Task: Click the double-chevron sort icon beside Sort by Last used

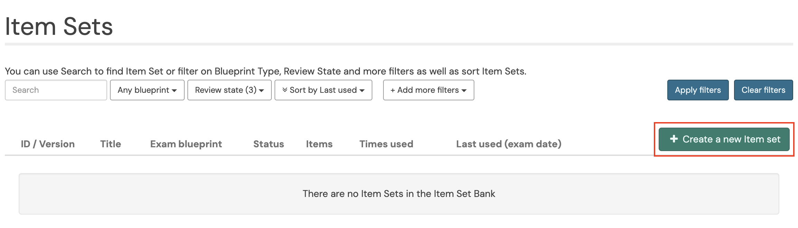Action: click(286, 90)
